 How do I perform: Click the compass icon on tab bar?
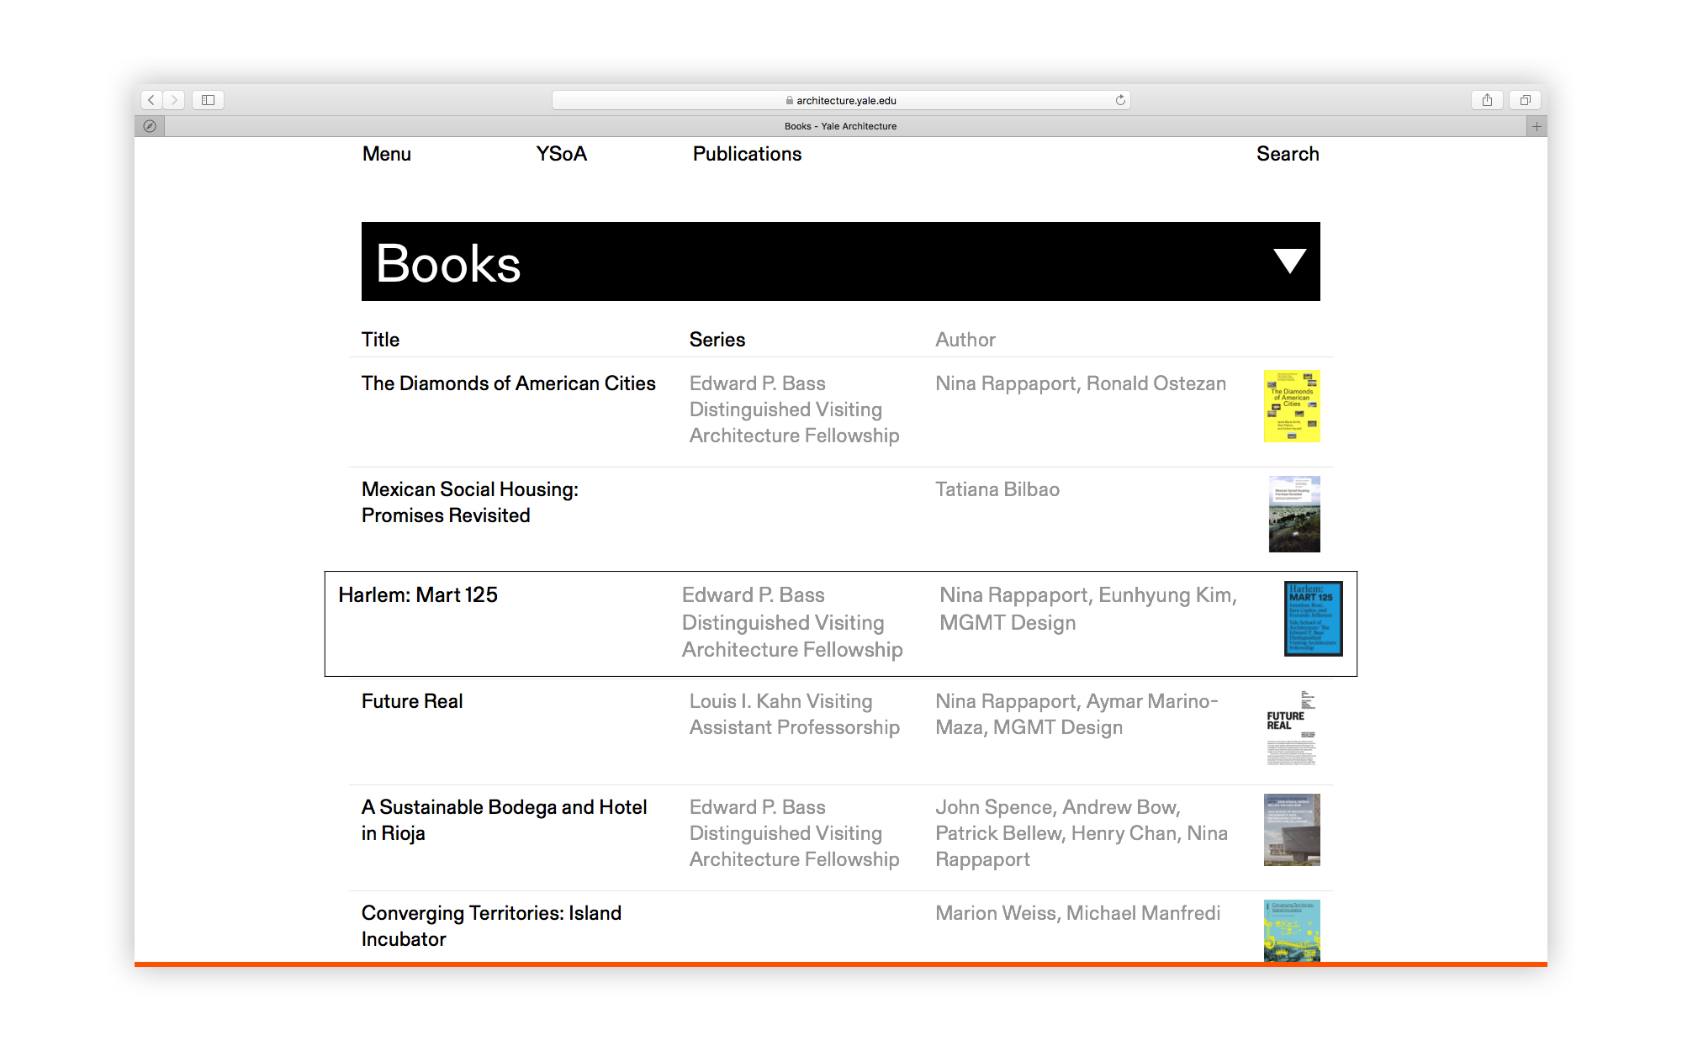click(x=150, y=126)
